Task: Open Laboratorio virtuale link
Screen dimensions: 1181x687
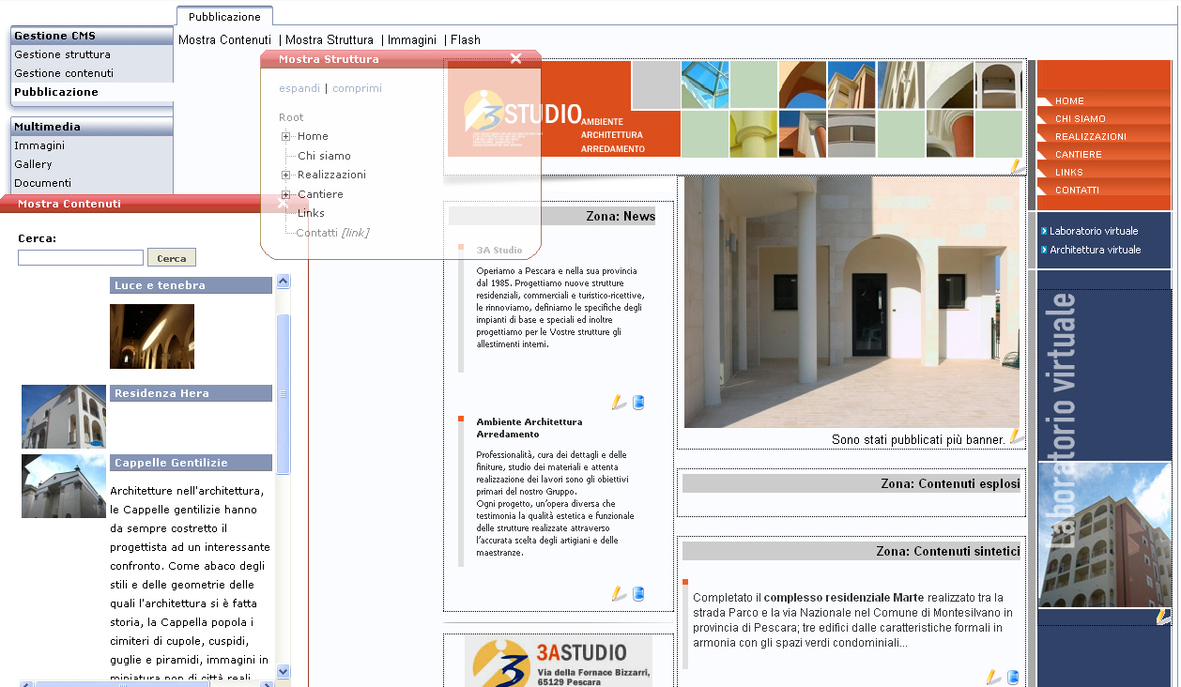Action: [1093, 231]
